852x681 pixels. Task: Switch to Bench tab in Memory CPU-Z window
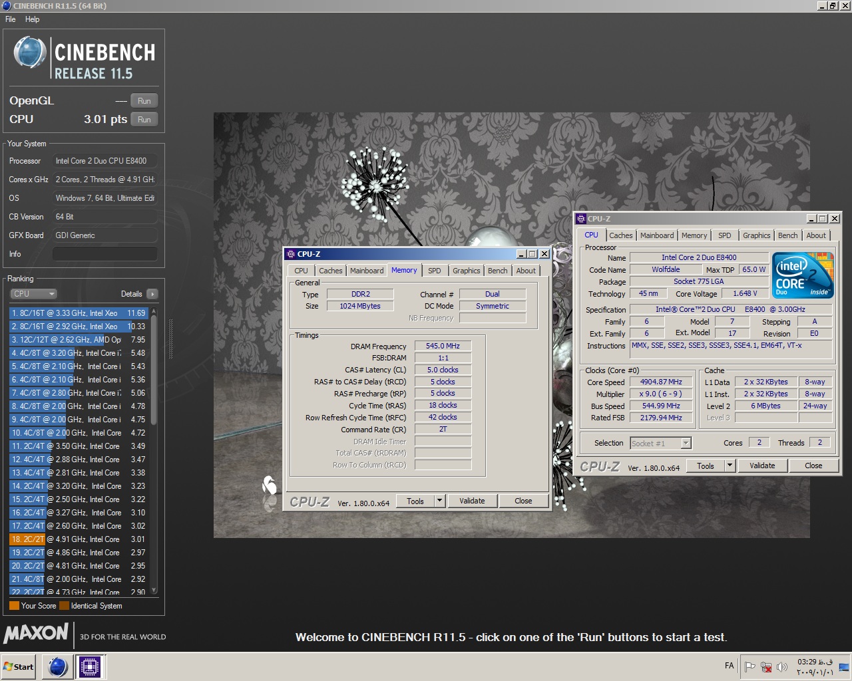pos(497,271)
